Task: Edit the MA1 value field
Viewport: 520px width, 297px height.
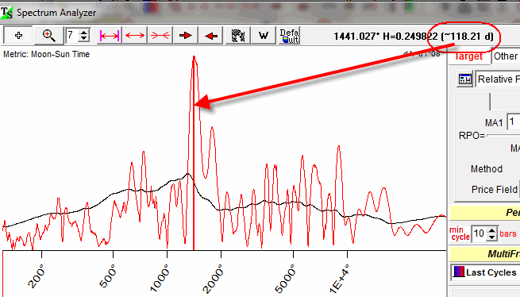Action: (x=514, y=121)
